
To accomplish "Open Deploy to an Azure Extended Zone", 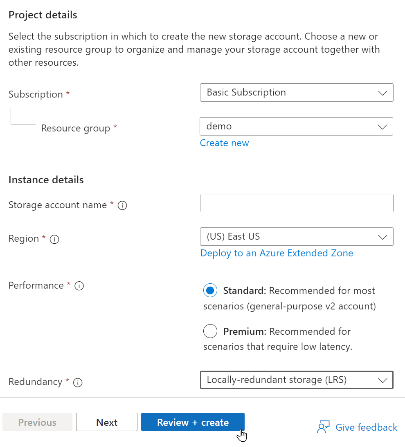I will (x=277, y=253).
